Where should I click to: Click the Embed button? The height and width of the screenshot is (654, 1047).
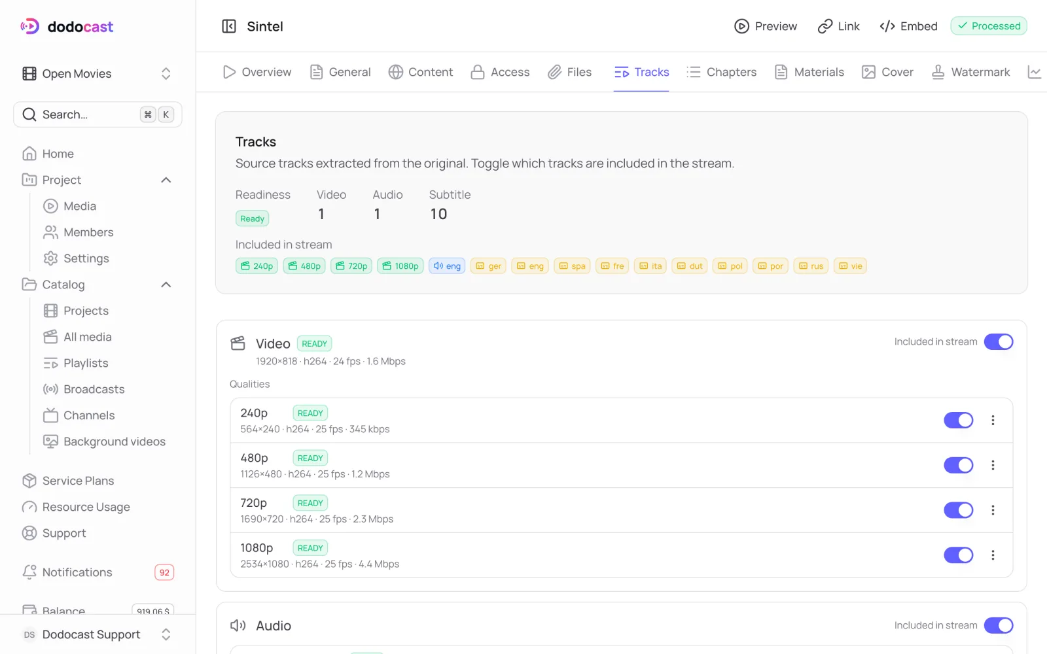908,26
